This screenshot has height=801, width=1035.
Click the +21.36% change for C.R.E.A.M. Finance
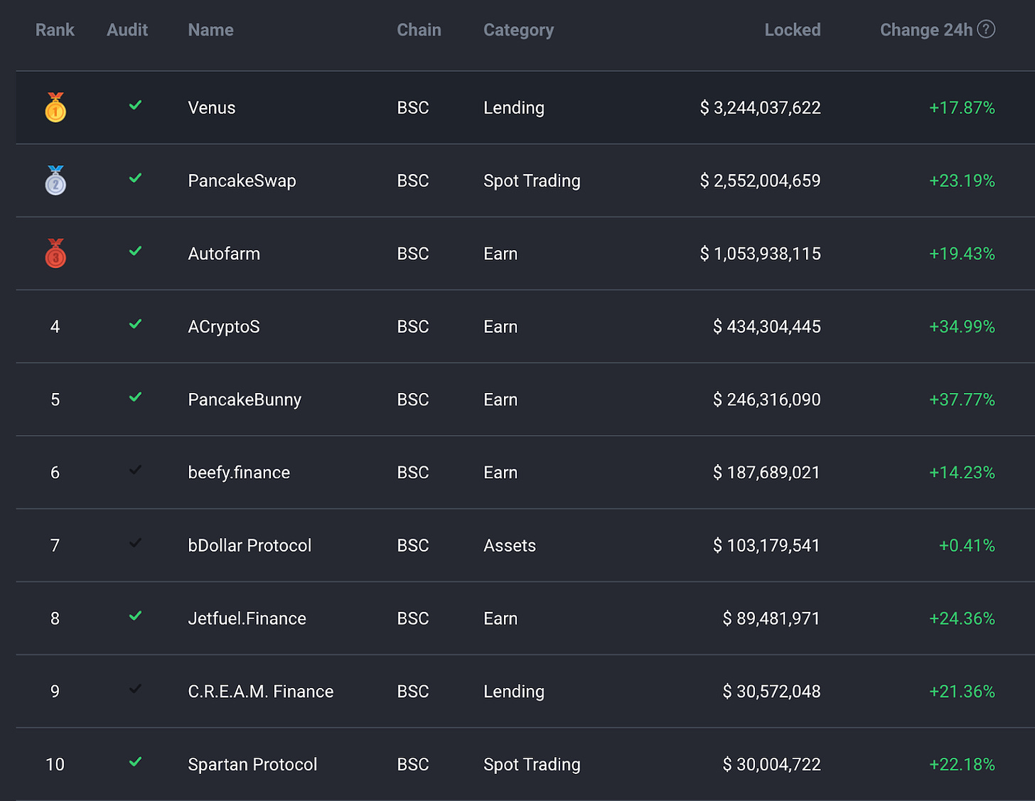[962, 692]
